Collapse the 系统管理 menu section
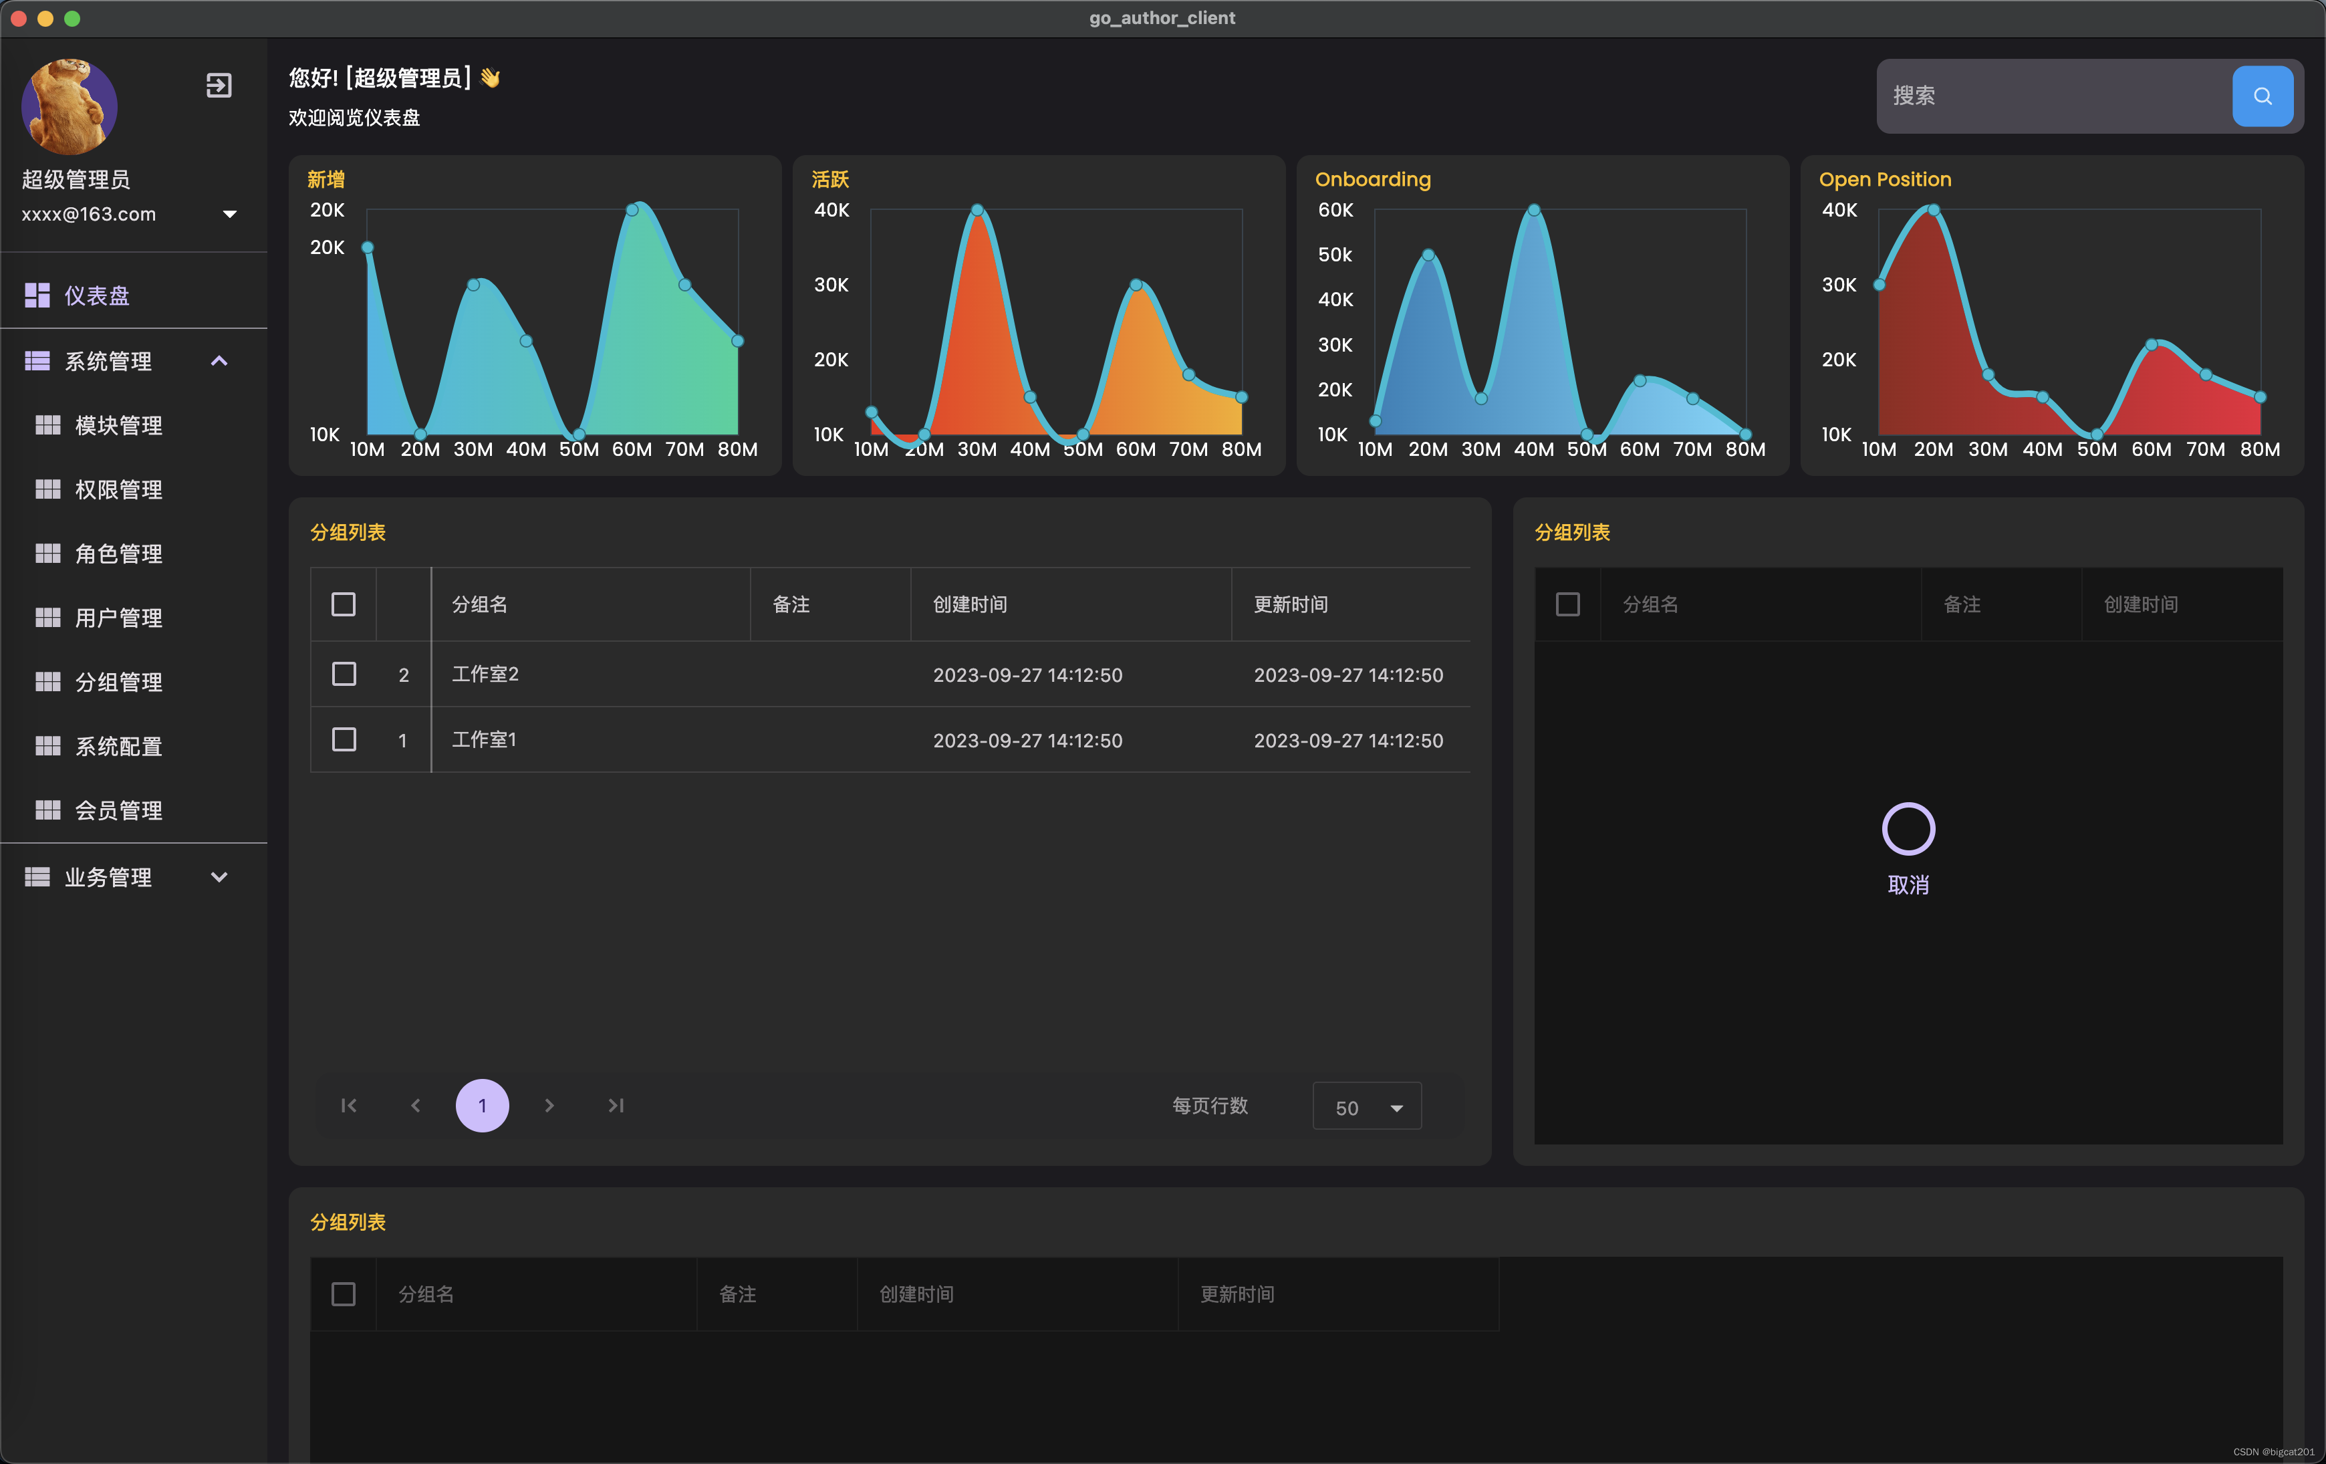The width and height of the screenshot is (2326, 1464). pyautogui.click(x=219, y=360)
